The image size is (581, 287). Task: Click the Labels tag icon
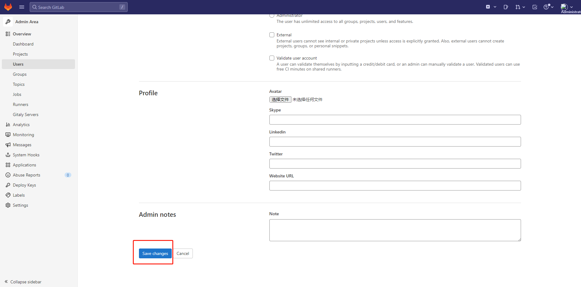(x=8, y=195)
